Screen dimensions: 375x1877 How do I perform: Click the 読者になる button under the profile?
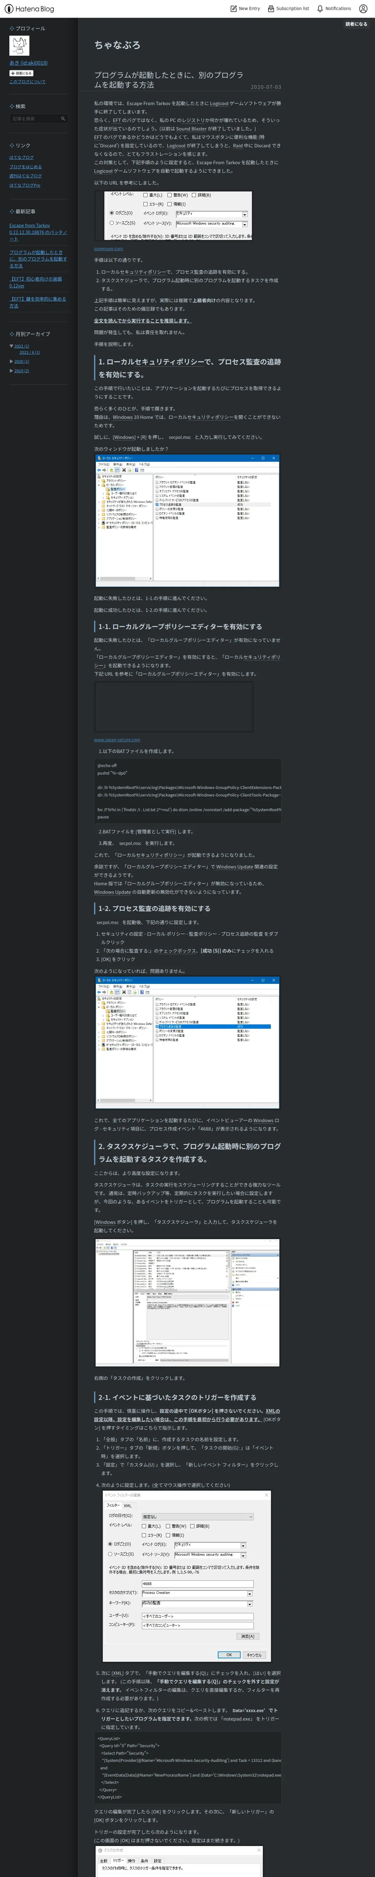pos(21,73)
